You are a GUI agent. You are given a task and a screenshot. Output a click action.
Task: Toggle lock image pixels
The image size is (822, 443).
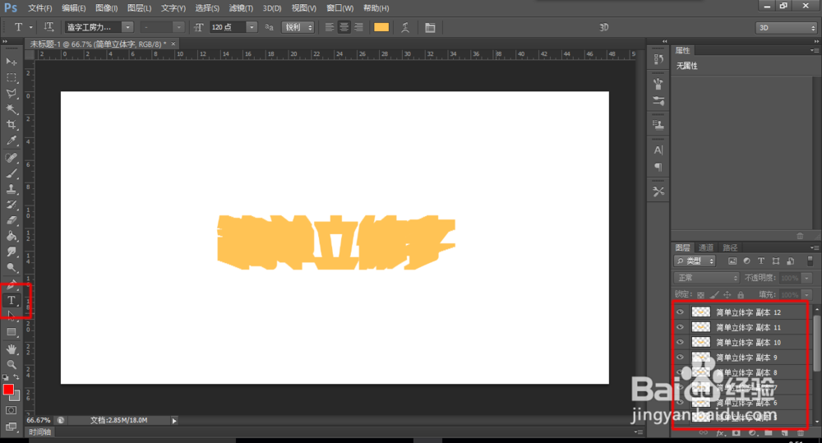714,294
